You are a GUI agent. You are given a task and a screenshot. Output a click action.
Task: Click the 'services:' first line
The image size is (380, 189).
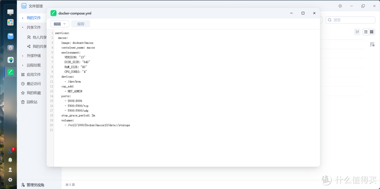[x=62, y=33]
